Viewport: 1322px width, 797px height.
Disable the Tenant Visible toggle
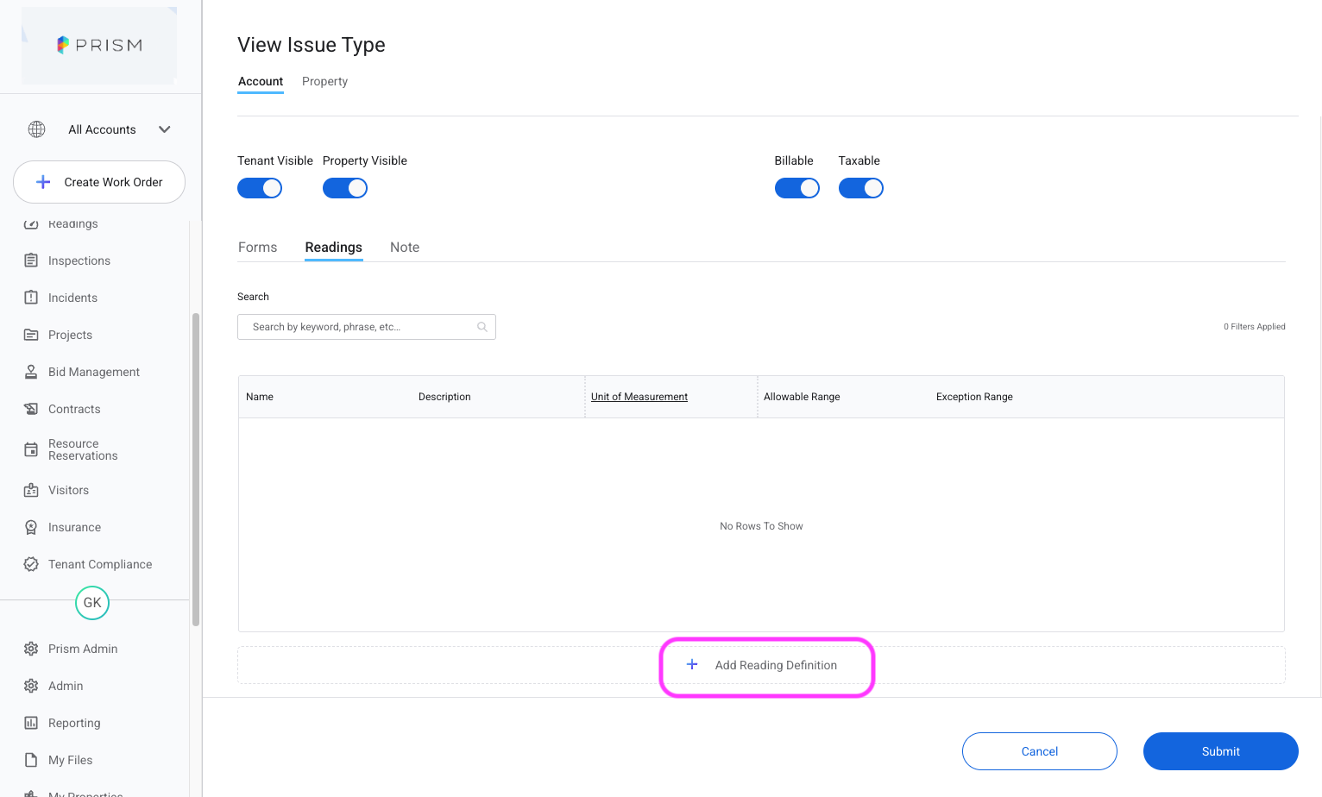[x=260, y=188]
